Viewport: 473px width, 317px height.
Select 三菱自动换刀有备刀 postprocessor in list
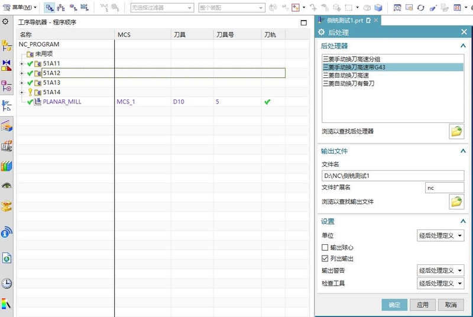pos(348,83)
